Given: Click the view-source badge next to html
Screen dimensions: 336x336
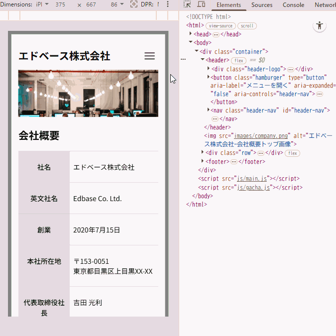Looking at the screenshot, I should (221, 26).
